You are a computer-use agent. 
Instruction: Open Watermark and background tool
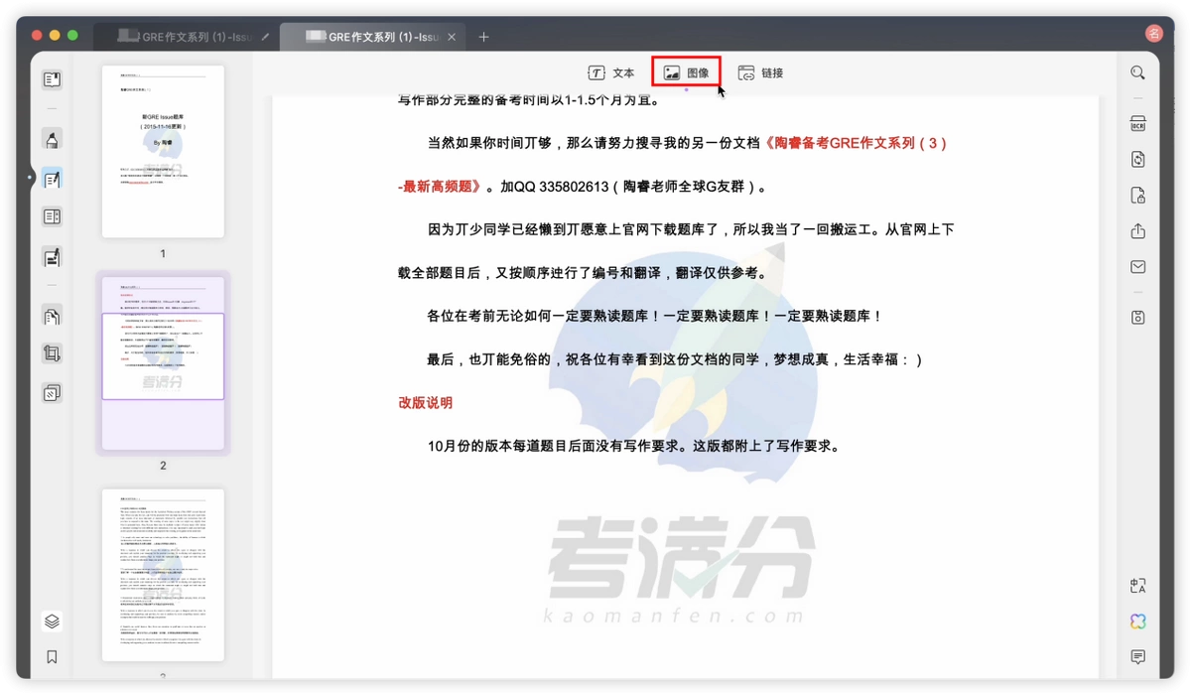coord(52,393)
